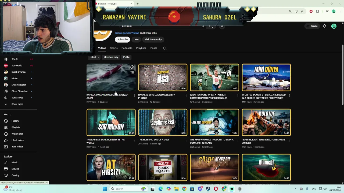Open the Latest sort dropdown

click(94, 57)
